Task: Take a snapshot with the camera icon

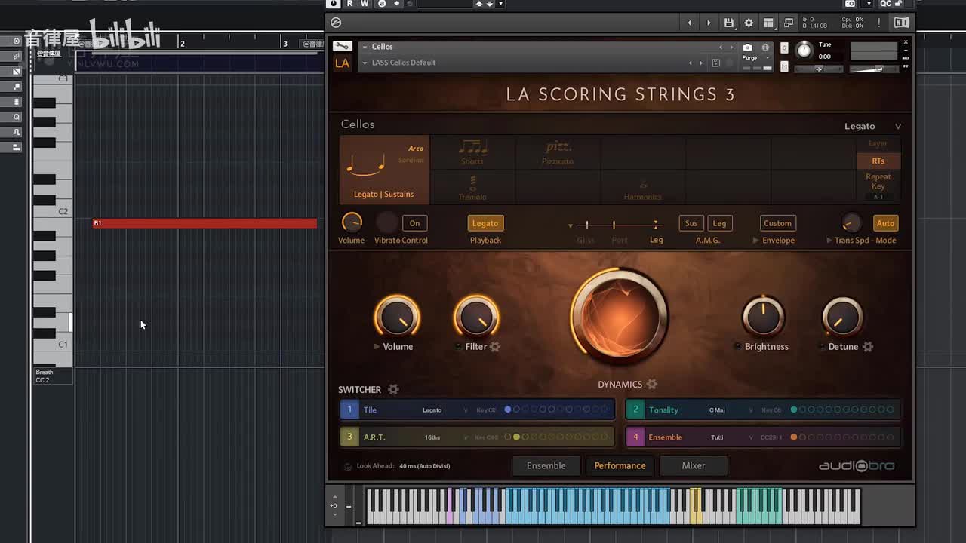Action: point(747,48)
